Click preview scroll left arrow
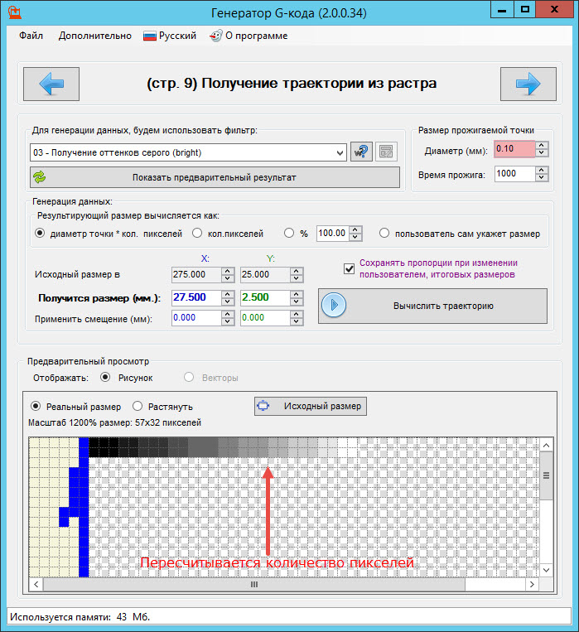Viewport: 579px width, 632px height. [36, 584]
